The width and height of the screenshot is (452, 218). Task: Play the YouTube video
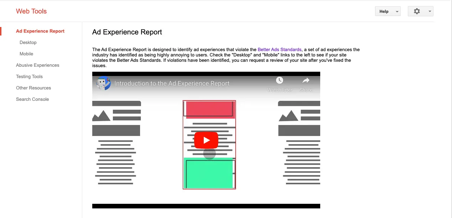tap(206, 140)
